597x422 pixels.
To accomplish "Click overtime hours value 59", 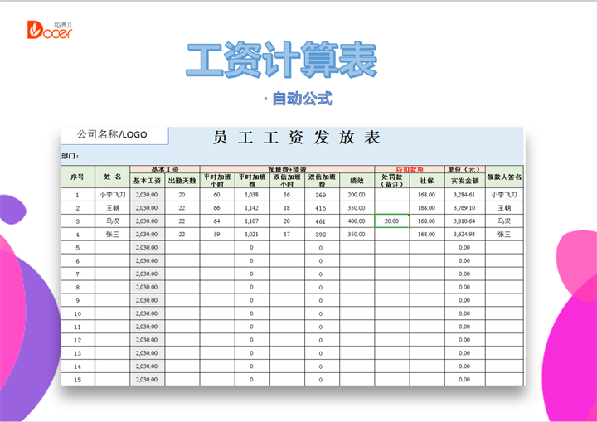I will (217, 235).
